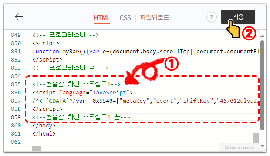
Task: Click line number 860 in gutter
Action: (x=16, y=126)
